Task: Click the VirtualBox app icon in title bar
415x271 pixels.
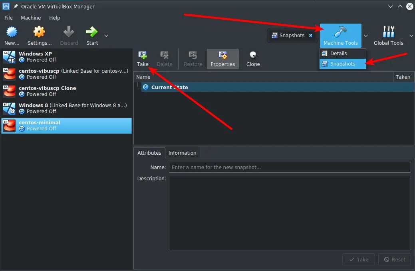Action: [6, 6]
